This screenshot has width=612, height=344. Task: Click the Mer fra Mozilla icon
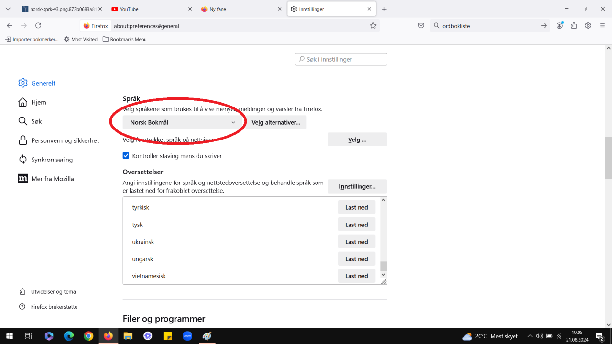[x=22, y=178]
